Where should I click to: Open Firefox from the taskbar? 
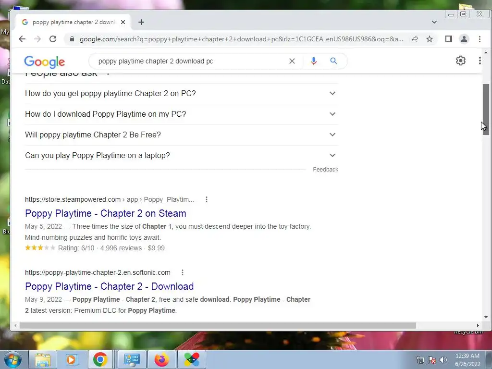click(161, 359)
